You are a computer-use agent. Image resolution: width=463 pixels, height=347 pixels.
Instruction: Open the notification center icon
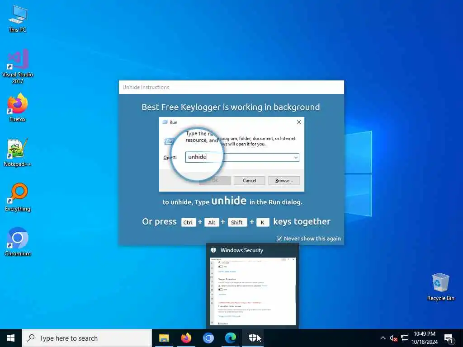pyautogui.click(x=449, y=338)
